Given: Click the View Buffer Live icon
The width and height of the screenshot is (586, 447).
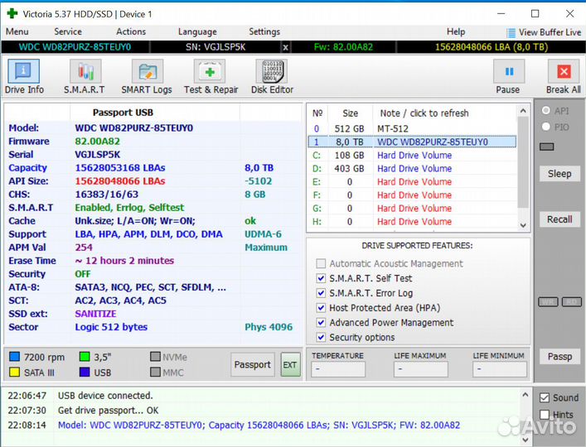Looking at the screenshot, I should pos(511,33).
